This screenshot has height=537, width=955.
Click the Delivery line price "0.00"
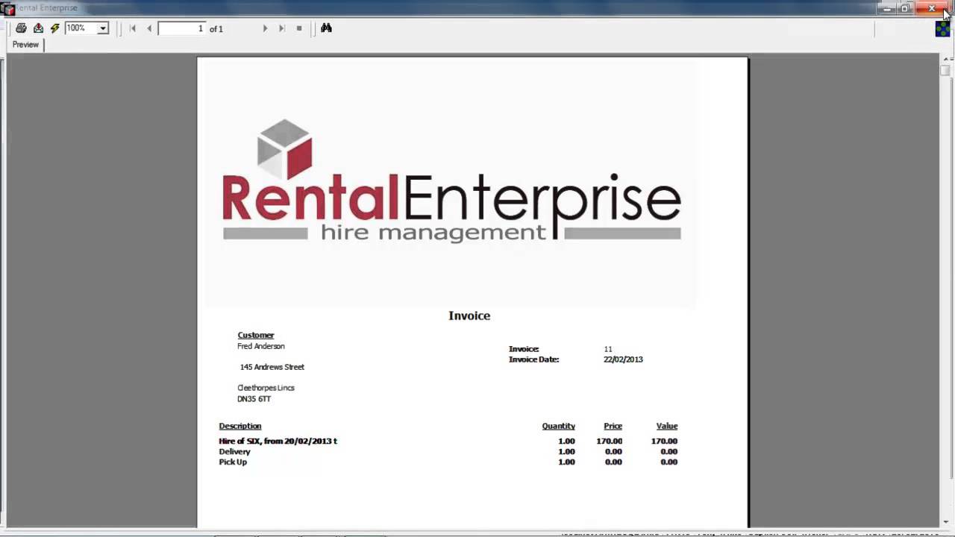[x=613, y=452]
